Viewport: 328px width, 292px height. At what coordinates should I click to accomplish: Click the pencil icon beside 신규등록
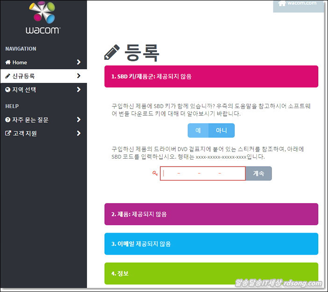click(x=8, y=76)
